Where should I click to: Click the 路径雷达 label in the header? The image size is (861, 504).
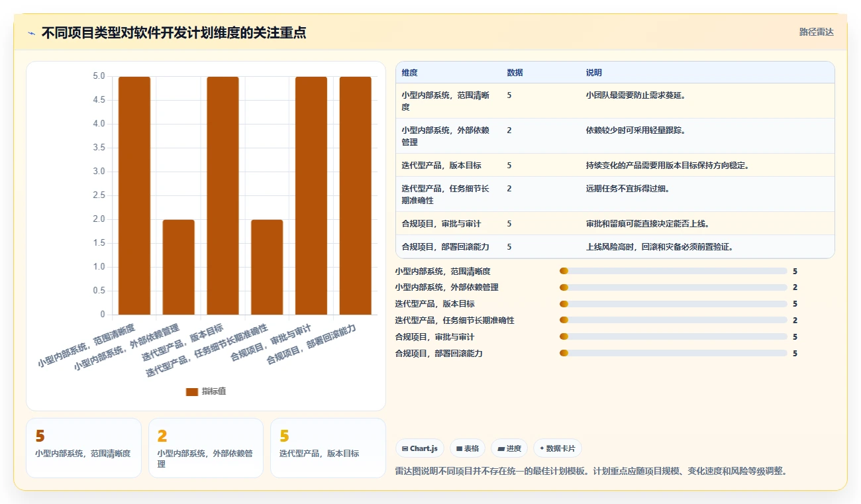[816, 32]
